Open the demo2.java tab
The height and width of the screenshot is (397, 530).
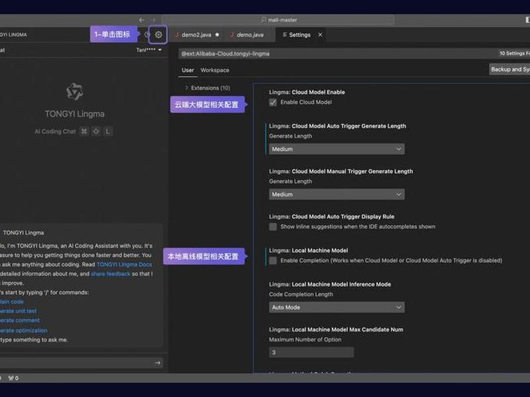pyautogui.click(x=196, y=35)
